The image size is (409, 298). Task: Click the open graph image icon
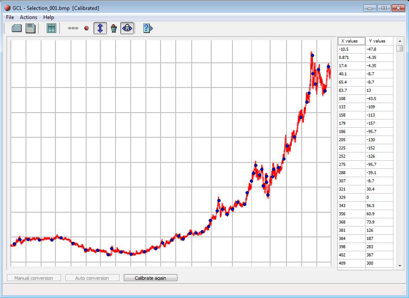tap(17, 28)
